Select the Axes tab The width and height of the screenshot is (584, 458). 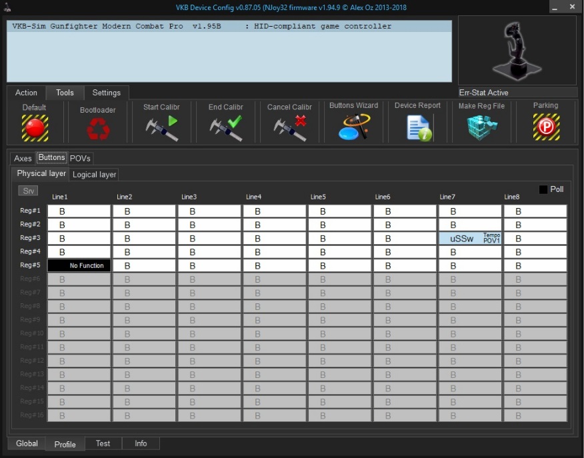pyautogui.click(x=23, y=159)
